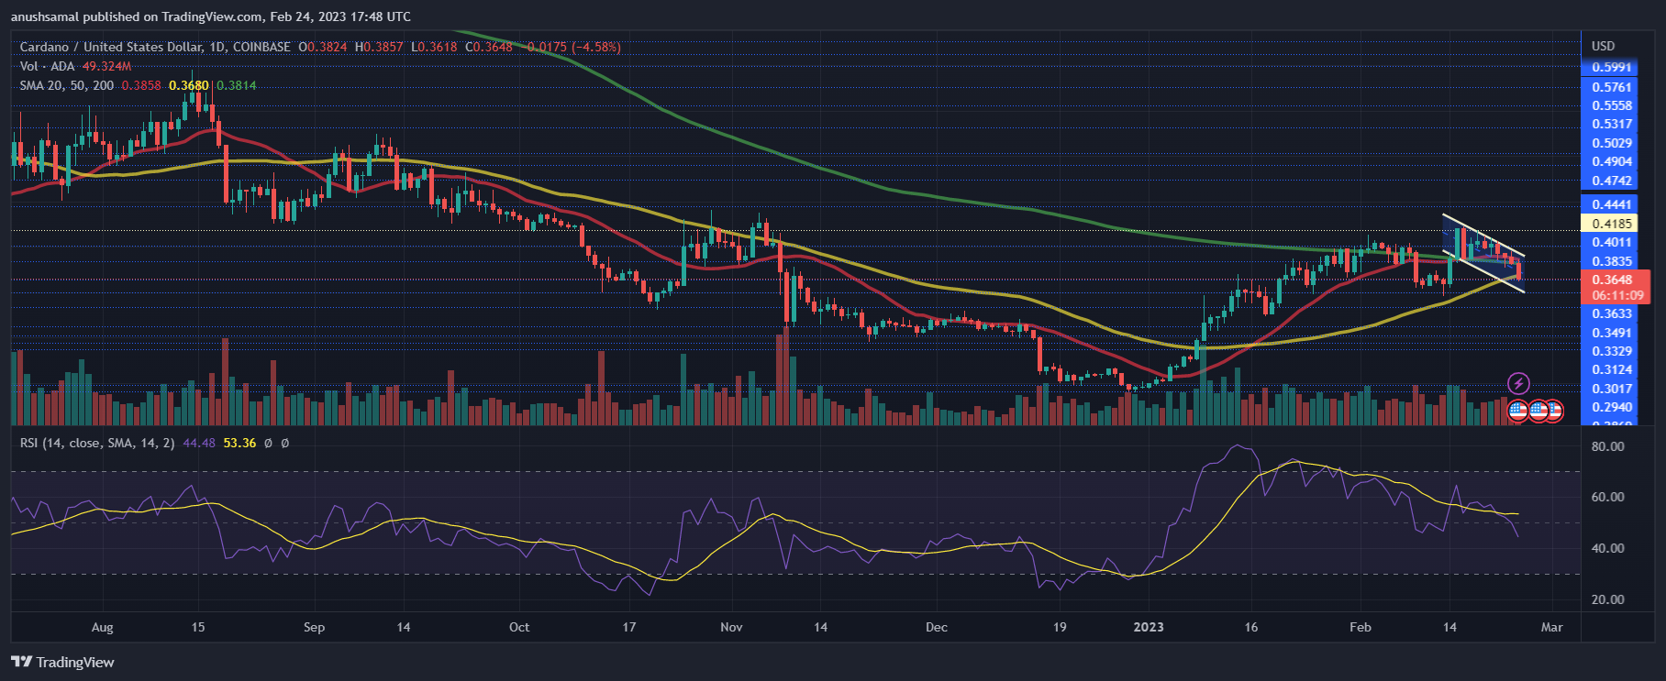Click the Vol · ADA indicator label

click(48, 66)
